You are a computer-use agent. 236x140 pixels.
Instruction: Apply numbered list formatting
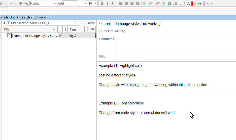point(158,4)
